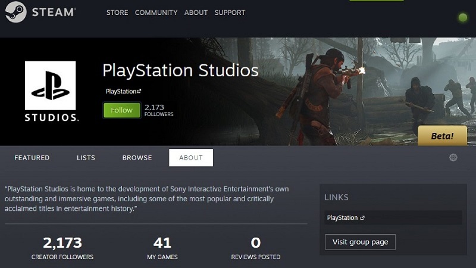476x268 pixels.
Task: Click the 41 MY GAMES stat
Action: click(162, 248)
